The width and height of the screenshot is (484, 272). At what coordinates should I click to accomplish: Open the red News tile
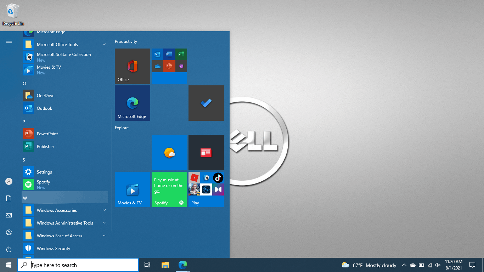[206, 153]
